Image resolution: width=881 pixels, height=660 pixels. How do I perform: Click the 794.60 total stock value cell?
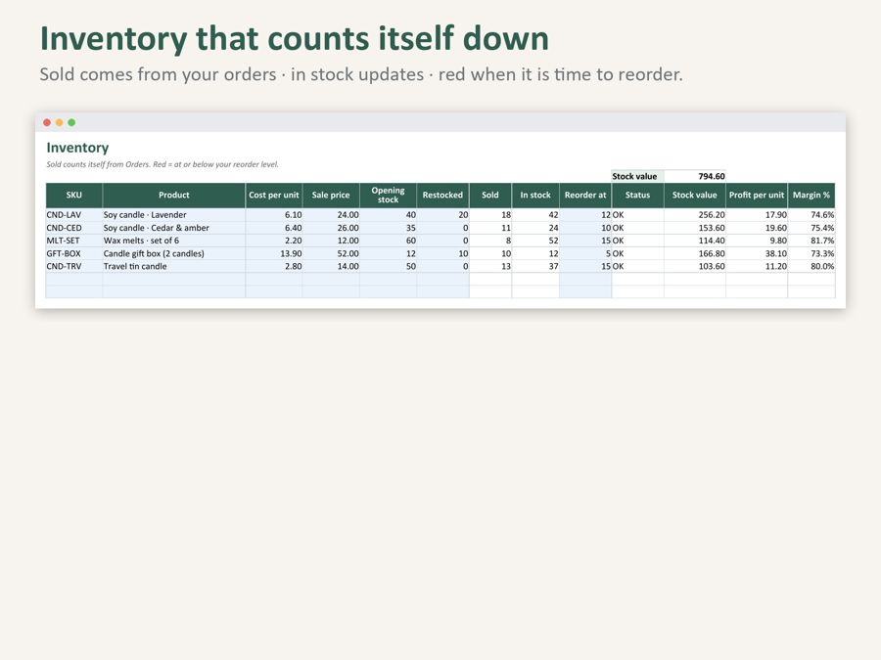pyautogui.click(x=695, y=176)
